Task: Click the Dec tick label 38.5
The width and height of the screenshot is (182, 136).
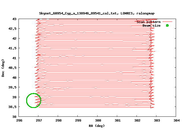Action: (x=13, y=107)
